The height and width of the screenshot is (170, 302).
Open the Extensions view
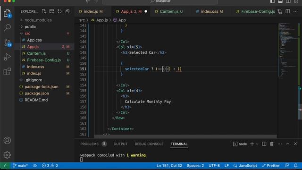pos(7,71)
